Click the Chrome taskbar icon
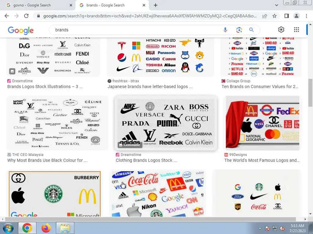The image size is (313, 234). [27, 228]
